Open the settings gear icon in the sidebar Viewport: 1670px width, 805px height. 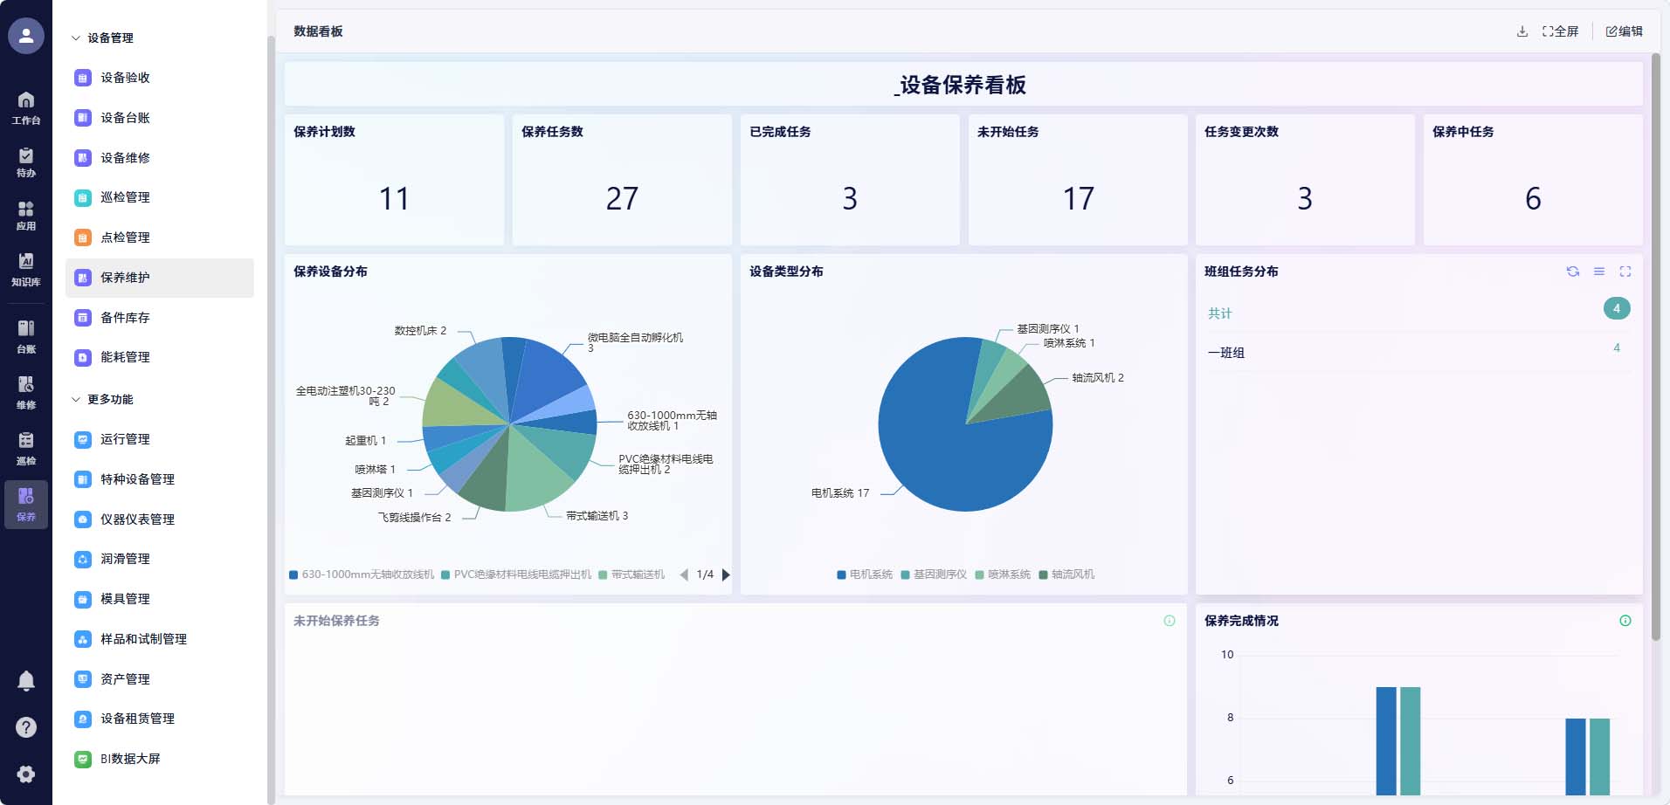point(26,774)
